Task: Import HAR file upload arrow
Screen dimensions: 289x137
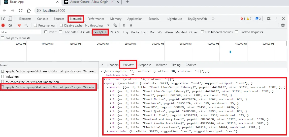Action: coord(124,25)
